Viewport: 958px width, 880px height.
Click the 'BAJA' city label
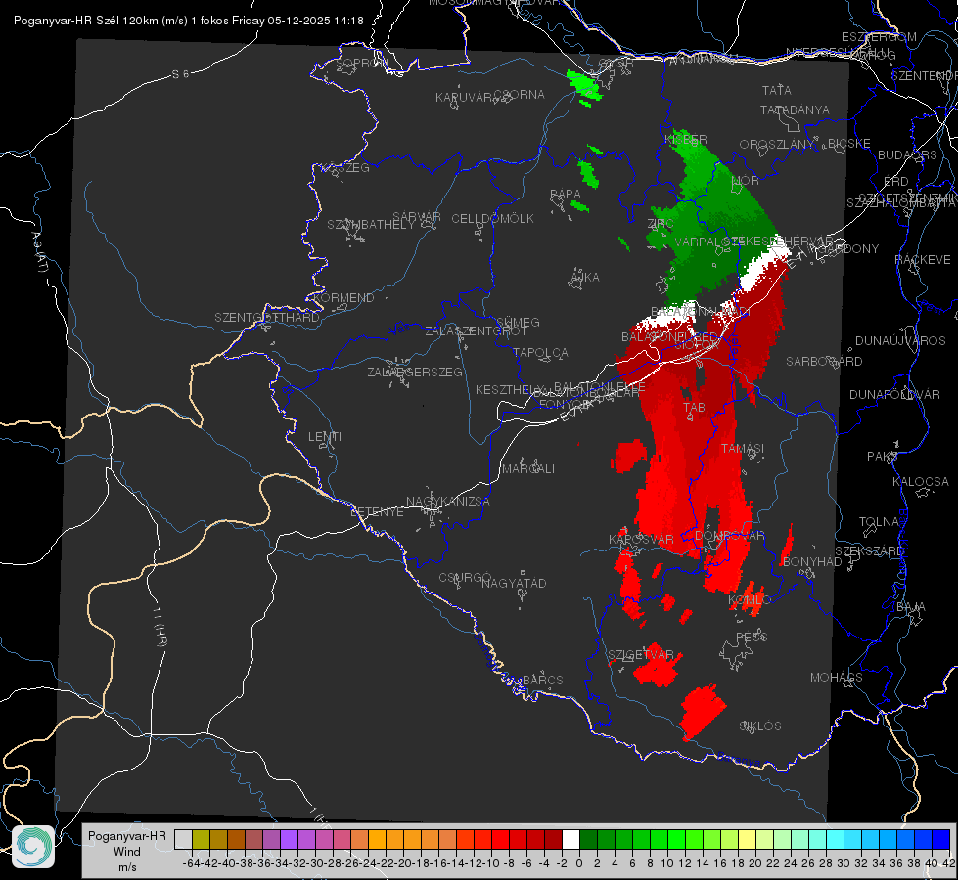(911, 607)
